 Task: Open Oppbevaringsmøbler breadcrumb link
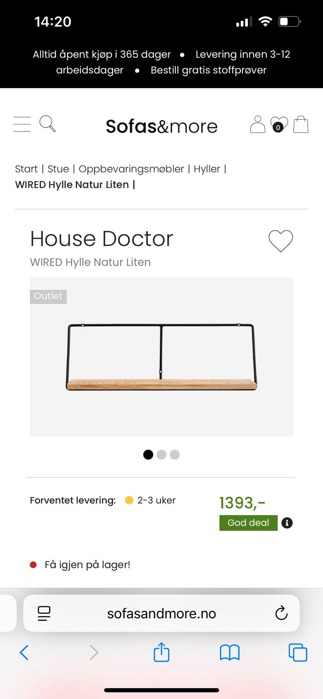(131, 169)
